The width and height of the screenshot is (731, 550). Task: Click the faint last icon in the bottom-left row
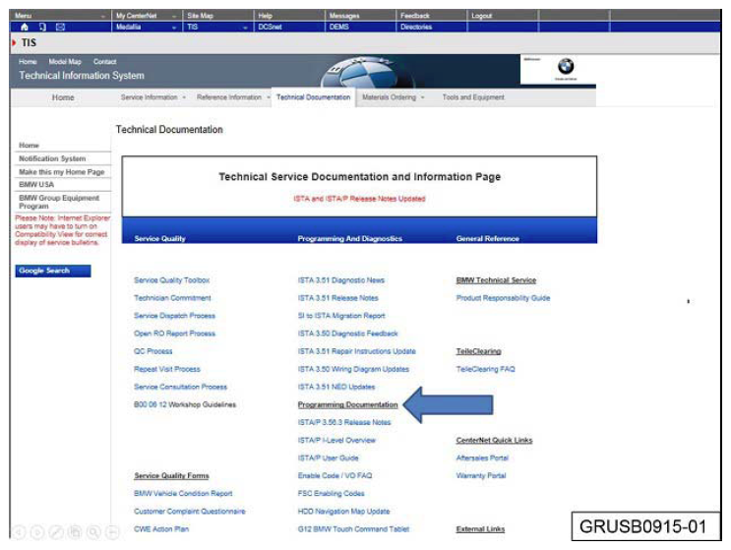tap(112, 532)
